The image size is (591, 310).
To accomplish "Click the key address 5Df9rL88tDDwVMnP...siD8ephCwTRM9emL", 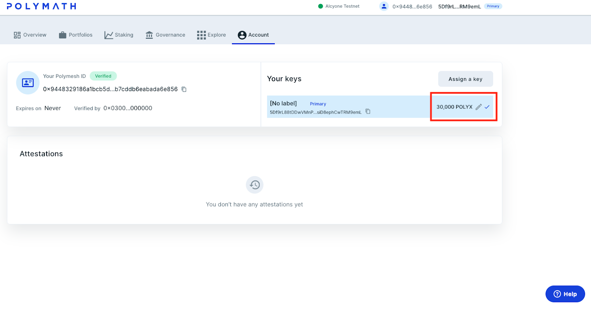I will tap(316, 112).
